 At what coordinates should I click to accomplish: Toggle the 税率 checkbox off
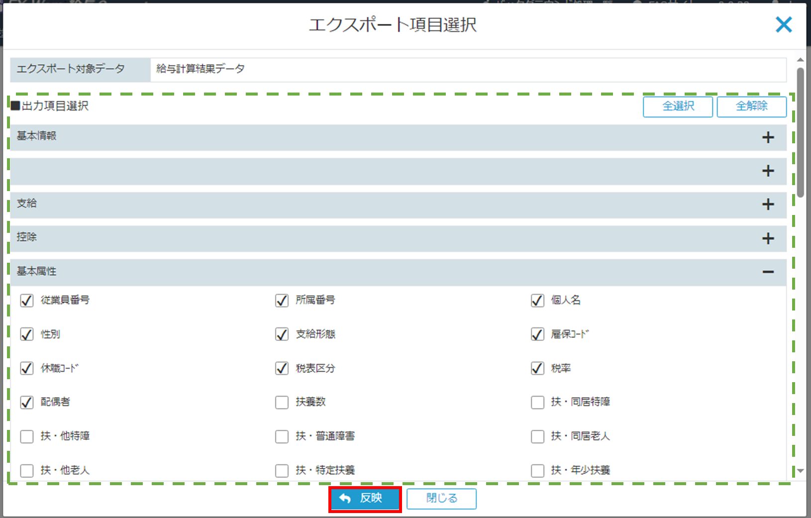click(x=537, y=368)
